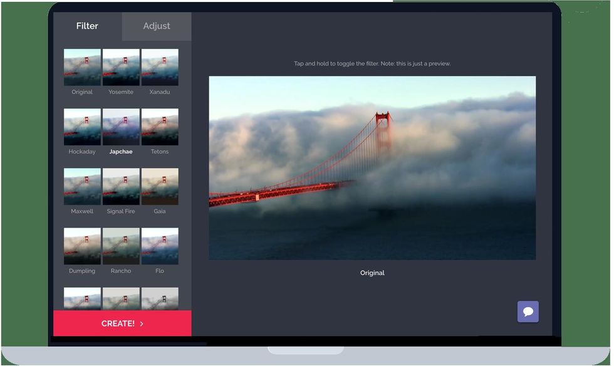Screen dimensions: 614x366
Task: Click the Rancho filter name label
Action: (x=120, y=271)
